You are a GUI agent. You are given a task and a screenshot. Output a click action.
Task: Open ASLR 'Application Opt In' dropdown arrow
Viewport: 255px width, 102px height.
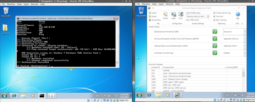pos(245,46)
